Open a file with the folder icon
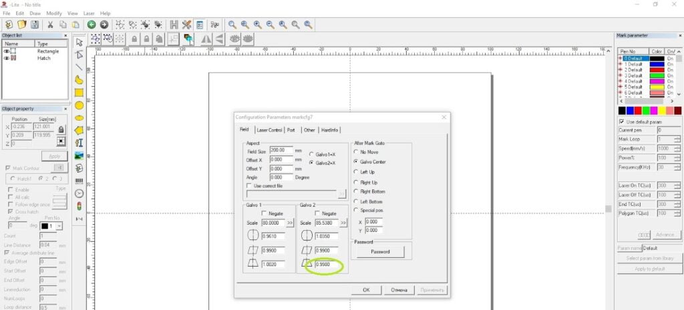Image resolution: width=684 pixels, height=310 pixels. 22,25
